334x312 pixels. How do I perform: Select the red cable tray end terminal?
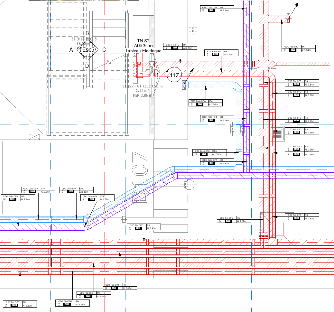(288, 18)
